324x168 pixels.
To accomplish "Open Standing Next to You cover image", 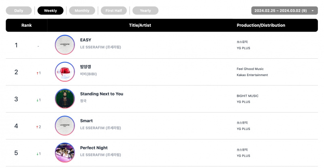I will tap(65, 99).
